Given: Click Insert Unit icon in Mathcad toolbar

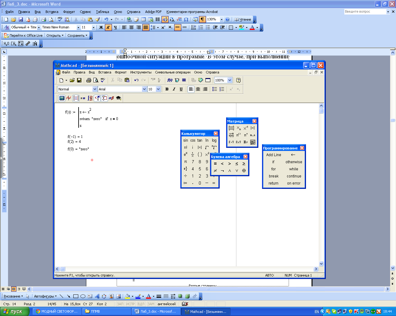Looking at the screenshot, I should [x=177, y=80].
